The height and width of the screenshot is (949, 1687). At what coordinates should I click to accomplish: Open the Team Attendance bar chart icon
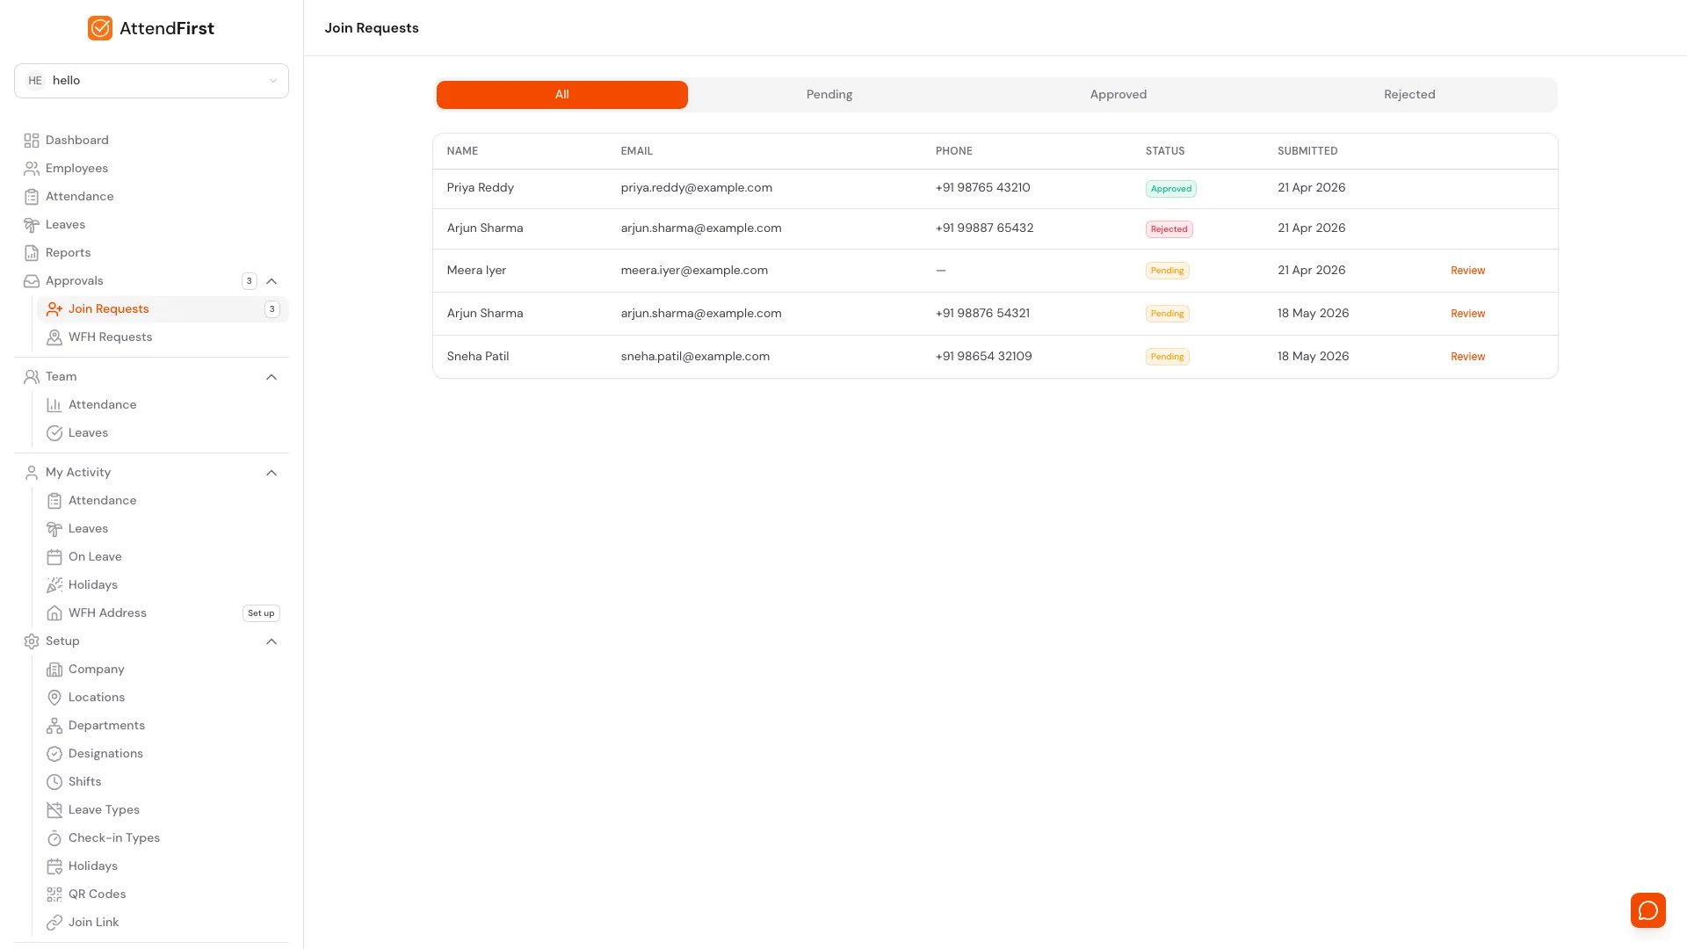[x=54, y=405]
